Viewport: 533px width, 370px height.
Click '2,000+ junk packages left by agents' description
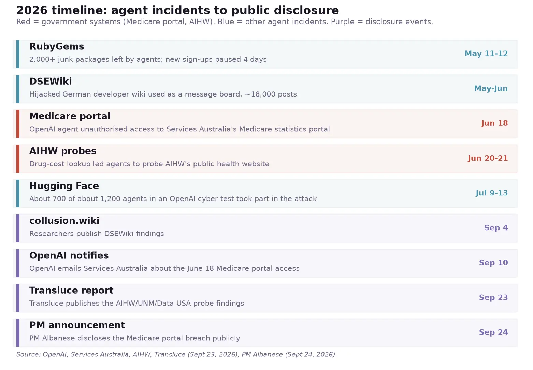[x=148, y=59]
